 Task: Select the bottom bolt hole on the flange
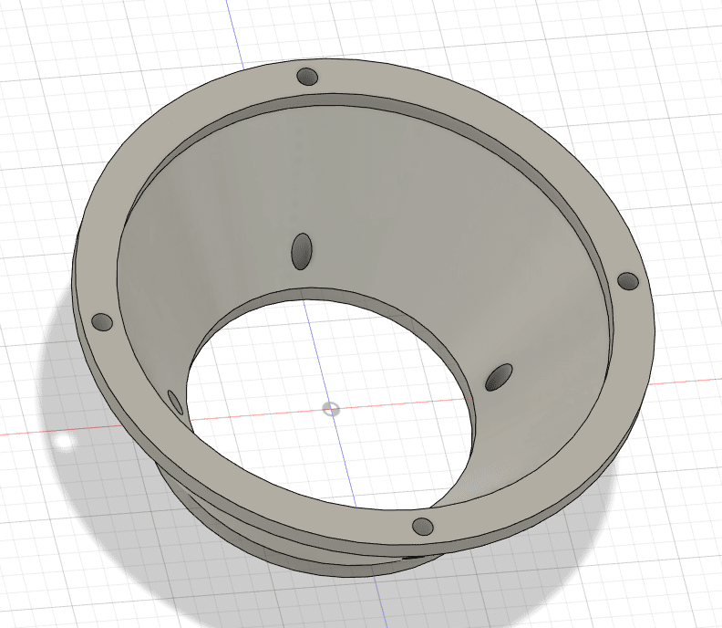(423, 526)
